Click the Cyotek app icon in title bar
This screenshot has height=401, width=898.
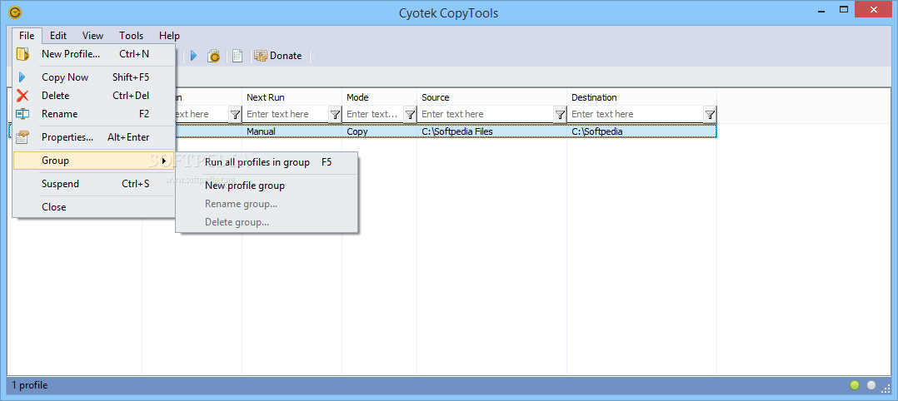(16, 12)
